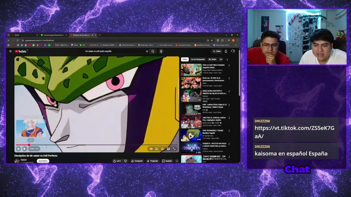This screenshot has width=351, height=197.
Task: Dislike the video with thumbs down
Action: pyautogui.click(x=125, y=161)
